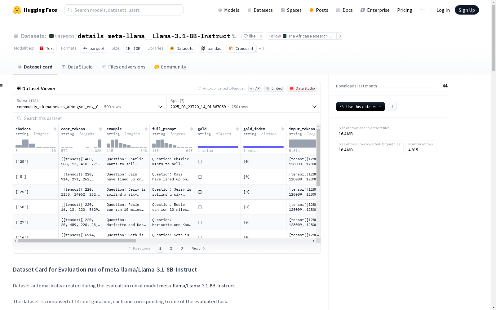496x310 pixels.
Task: Go to Datasets in navigation
Action: click(260, 10)
